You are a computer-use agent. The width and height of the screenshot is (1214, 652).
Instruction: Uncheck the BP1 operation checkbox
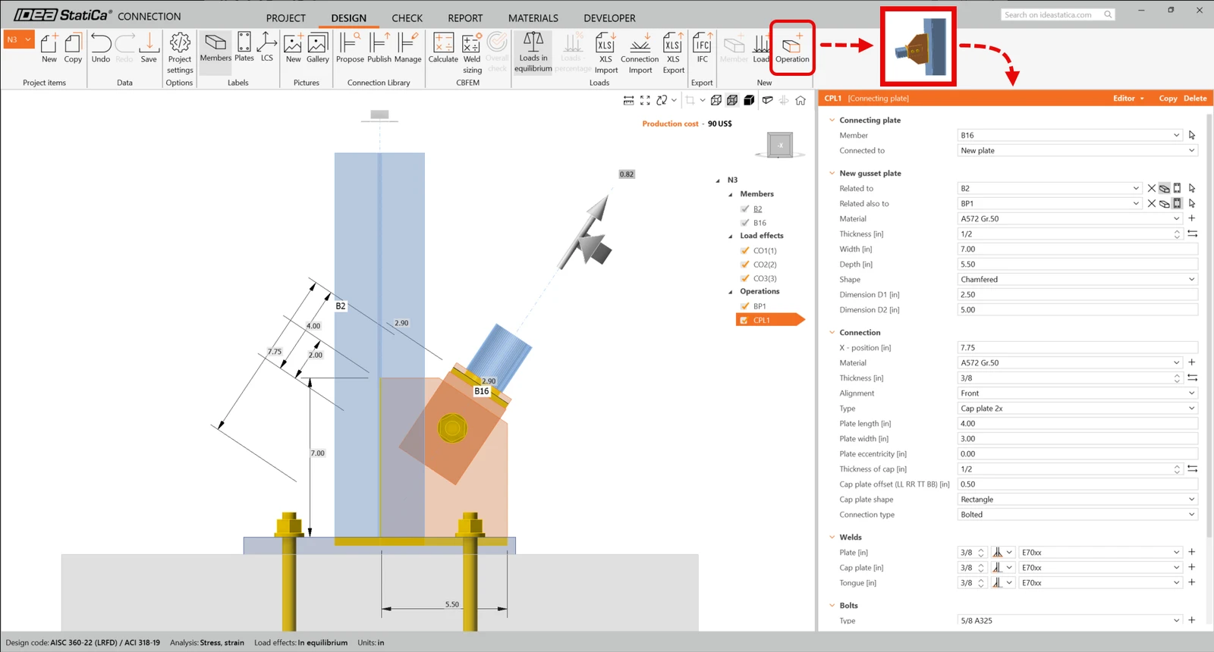pos(745,306)
